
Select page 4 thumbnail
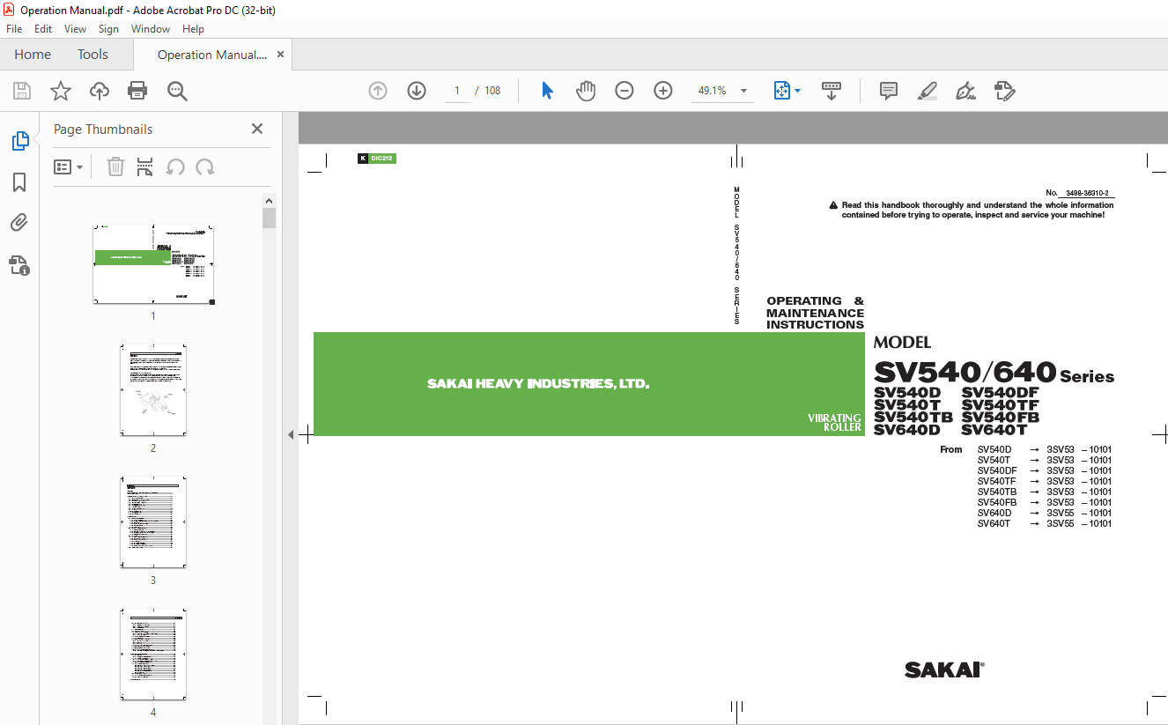point(153,655)
